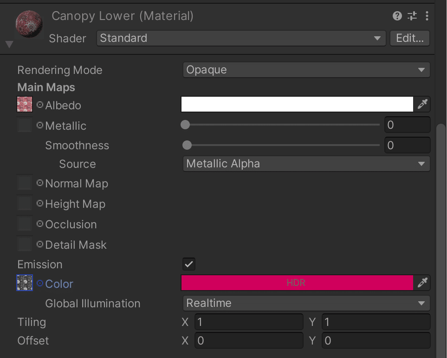Open the three-dot material options menu

coord(427,16)
